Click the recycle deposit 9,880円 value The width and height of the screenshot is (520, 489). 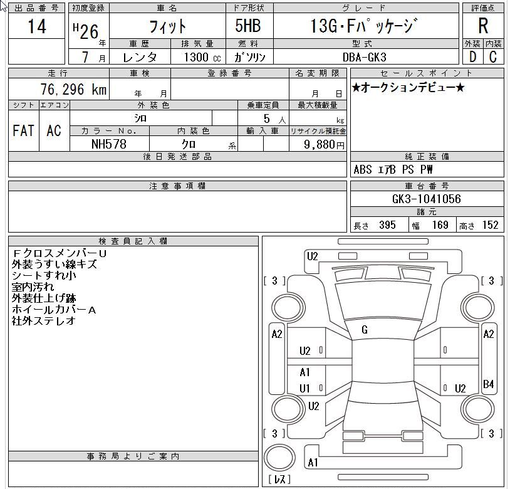pyautogui.click(x=318, y=144)
